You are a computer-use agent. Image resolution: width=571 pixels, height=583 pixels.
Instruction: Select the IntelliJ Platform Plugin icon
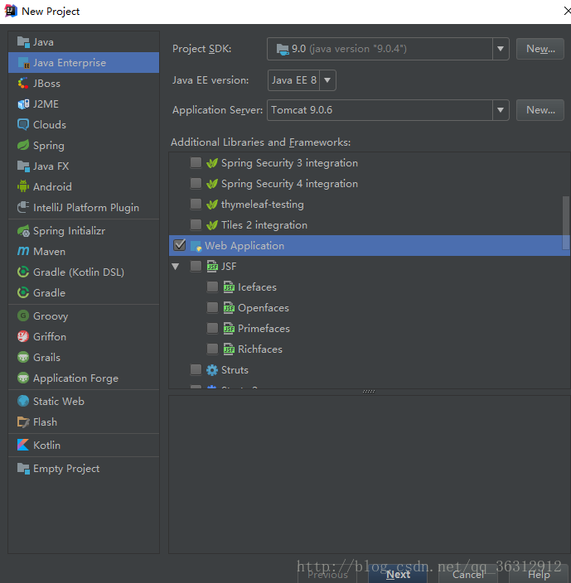23,208
